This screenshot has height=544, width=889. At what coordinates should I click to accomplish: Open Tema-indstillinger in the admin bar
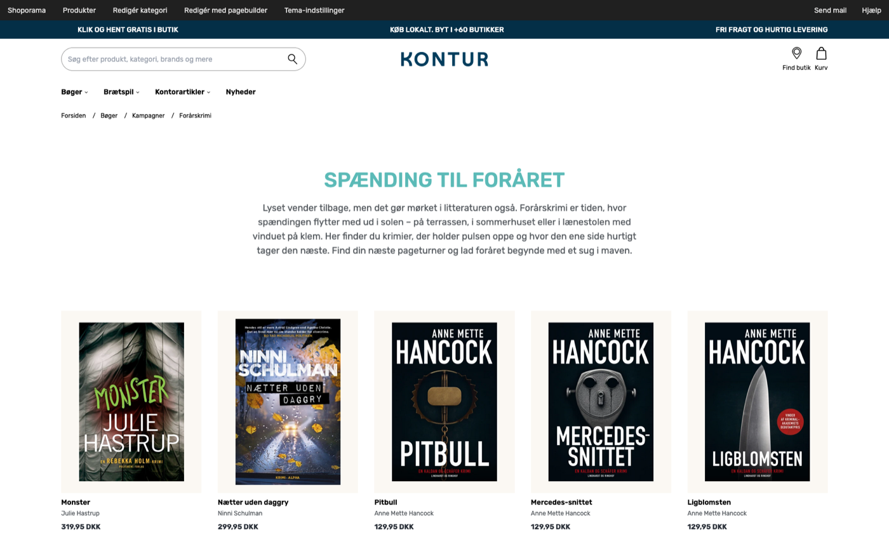pos(314,10)
